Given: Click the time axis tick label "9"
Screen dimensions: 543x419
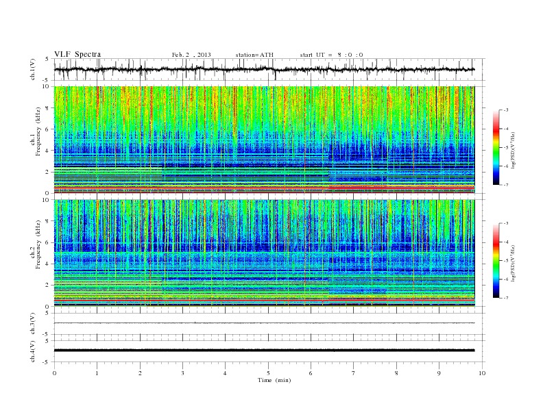Looking at the screenshot, I should click(x=439, y=373).
